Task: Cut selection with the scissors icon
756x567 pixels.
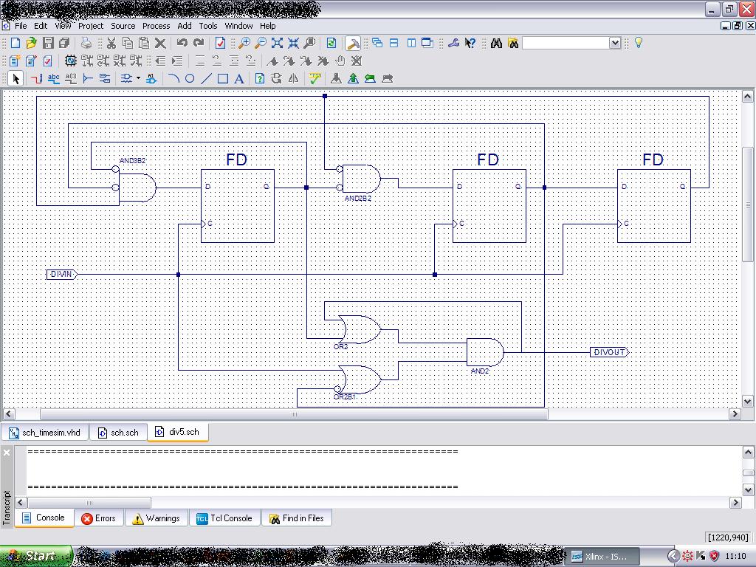Action: 111,43
